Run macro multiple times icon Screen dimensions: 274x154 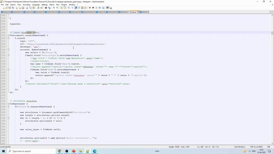(100, 8)
